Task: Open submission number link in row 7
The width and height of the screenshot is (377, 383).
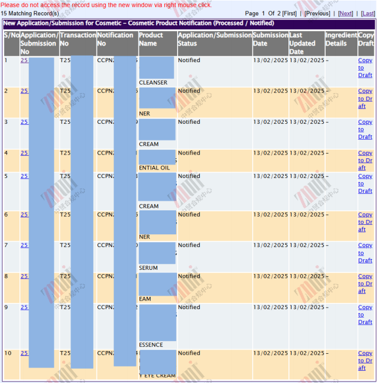Action: tap(24, 245)
